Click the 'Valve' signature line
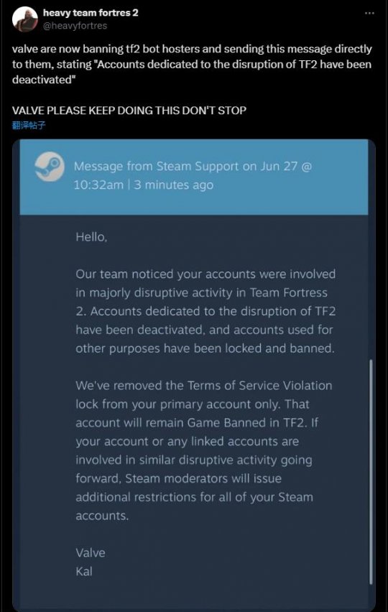The width and height of the screenshot is (388, 612). pyautogui.click(x=90, y=552)
